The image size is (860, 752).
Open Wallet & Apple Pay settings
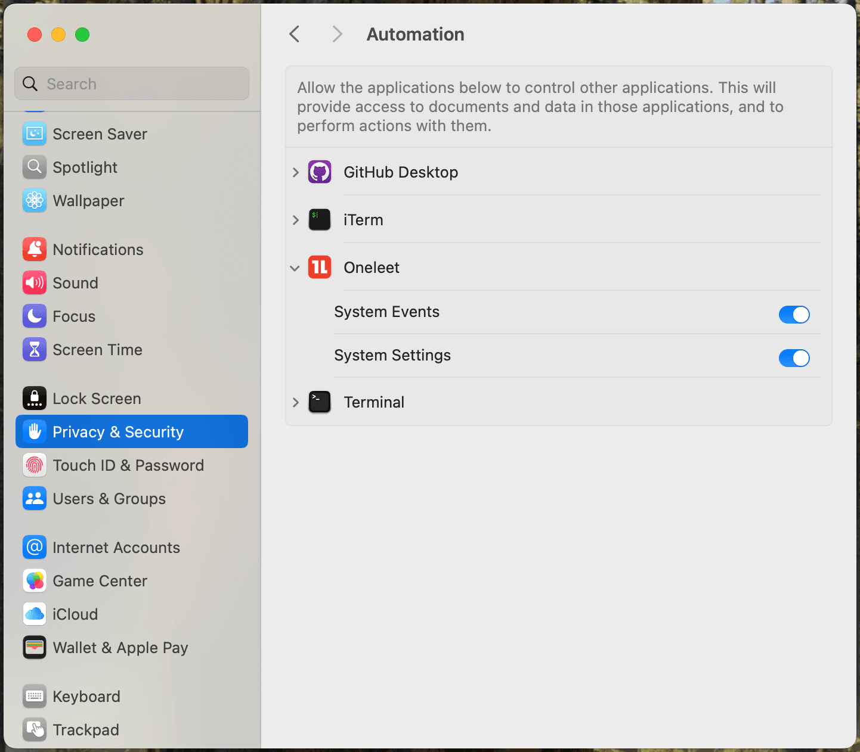120,647
